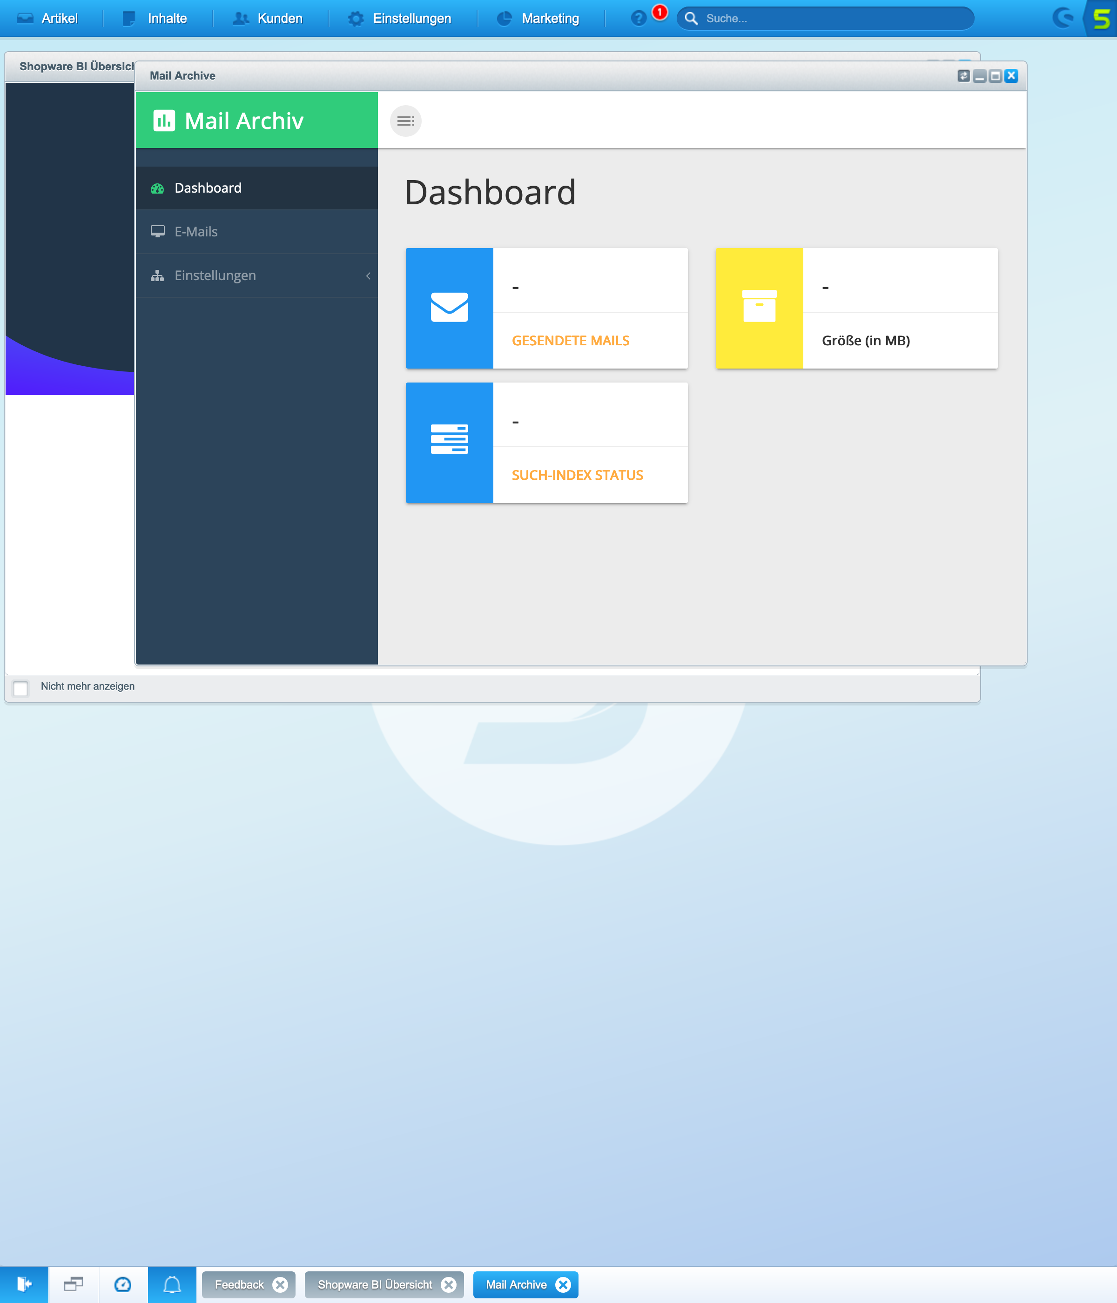1117x1303 pixels.
Task: Close the Mail Archive taskbar tab
Action: (x=563, y=1285)
